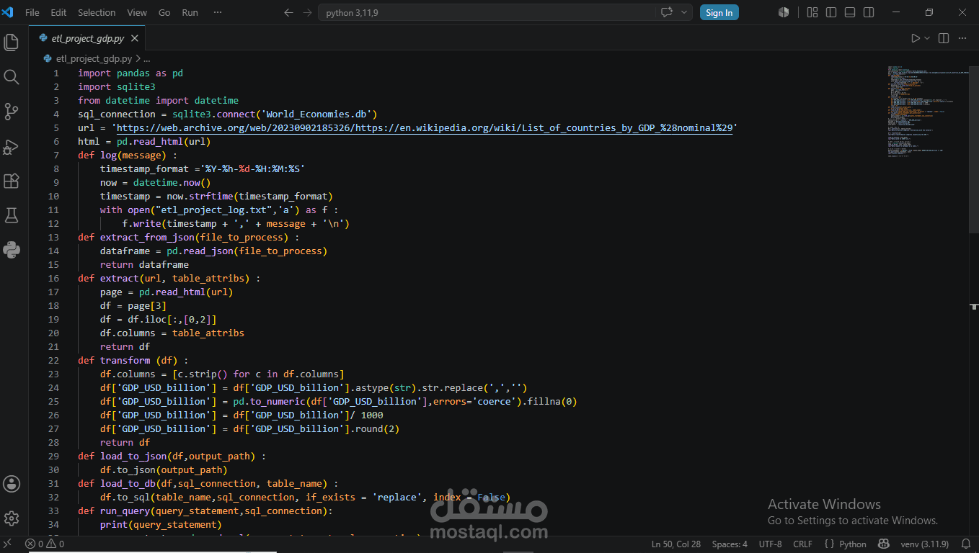Open the Python extension view
Image resolution: width=979 pixels, height=553 pixels.
[x=11, y=250]
